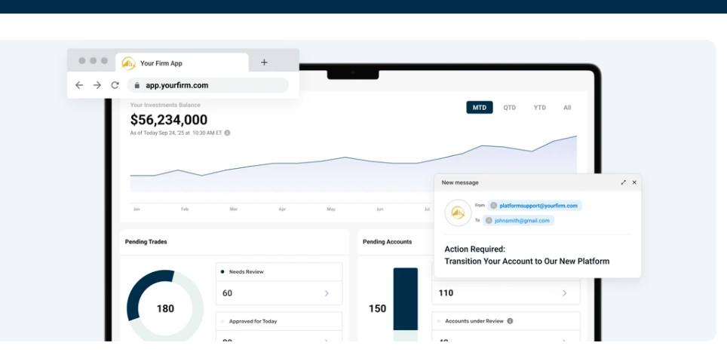Image resolution: width=727 pixels, height=355 pixels.
Task: Click the browser forward arrow
Action: pos(97,85)
